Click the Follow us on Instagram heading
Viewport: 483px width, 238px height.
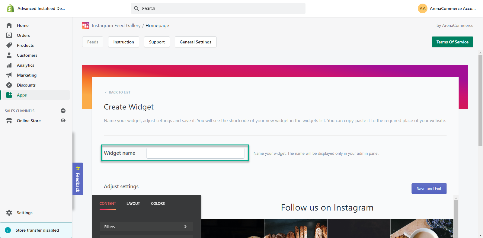click(327, 208)
